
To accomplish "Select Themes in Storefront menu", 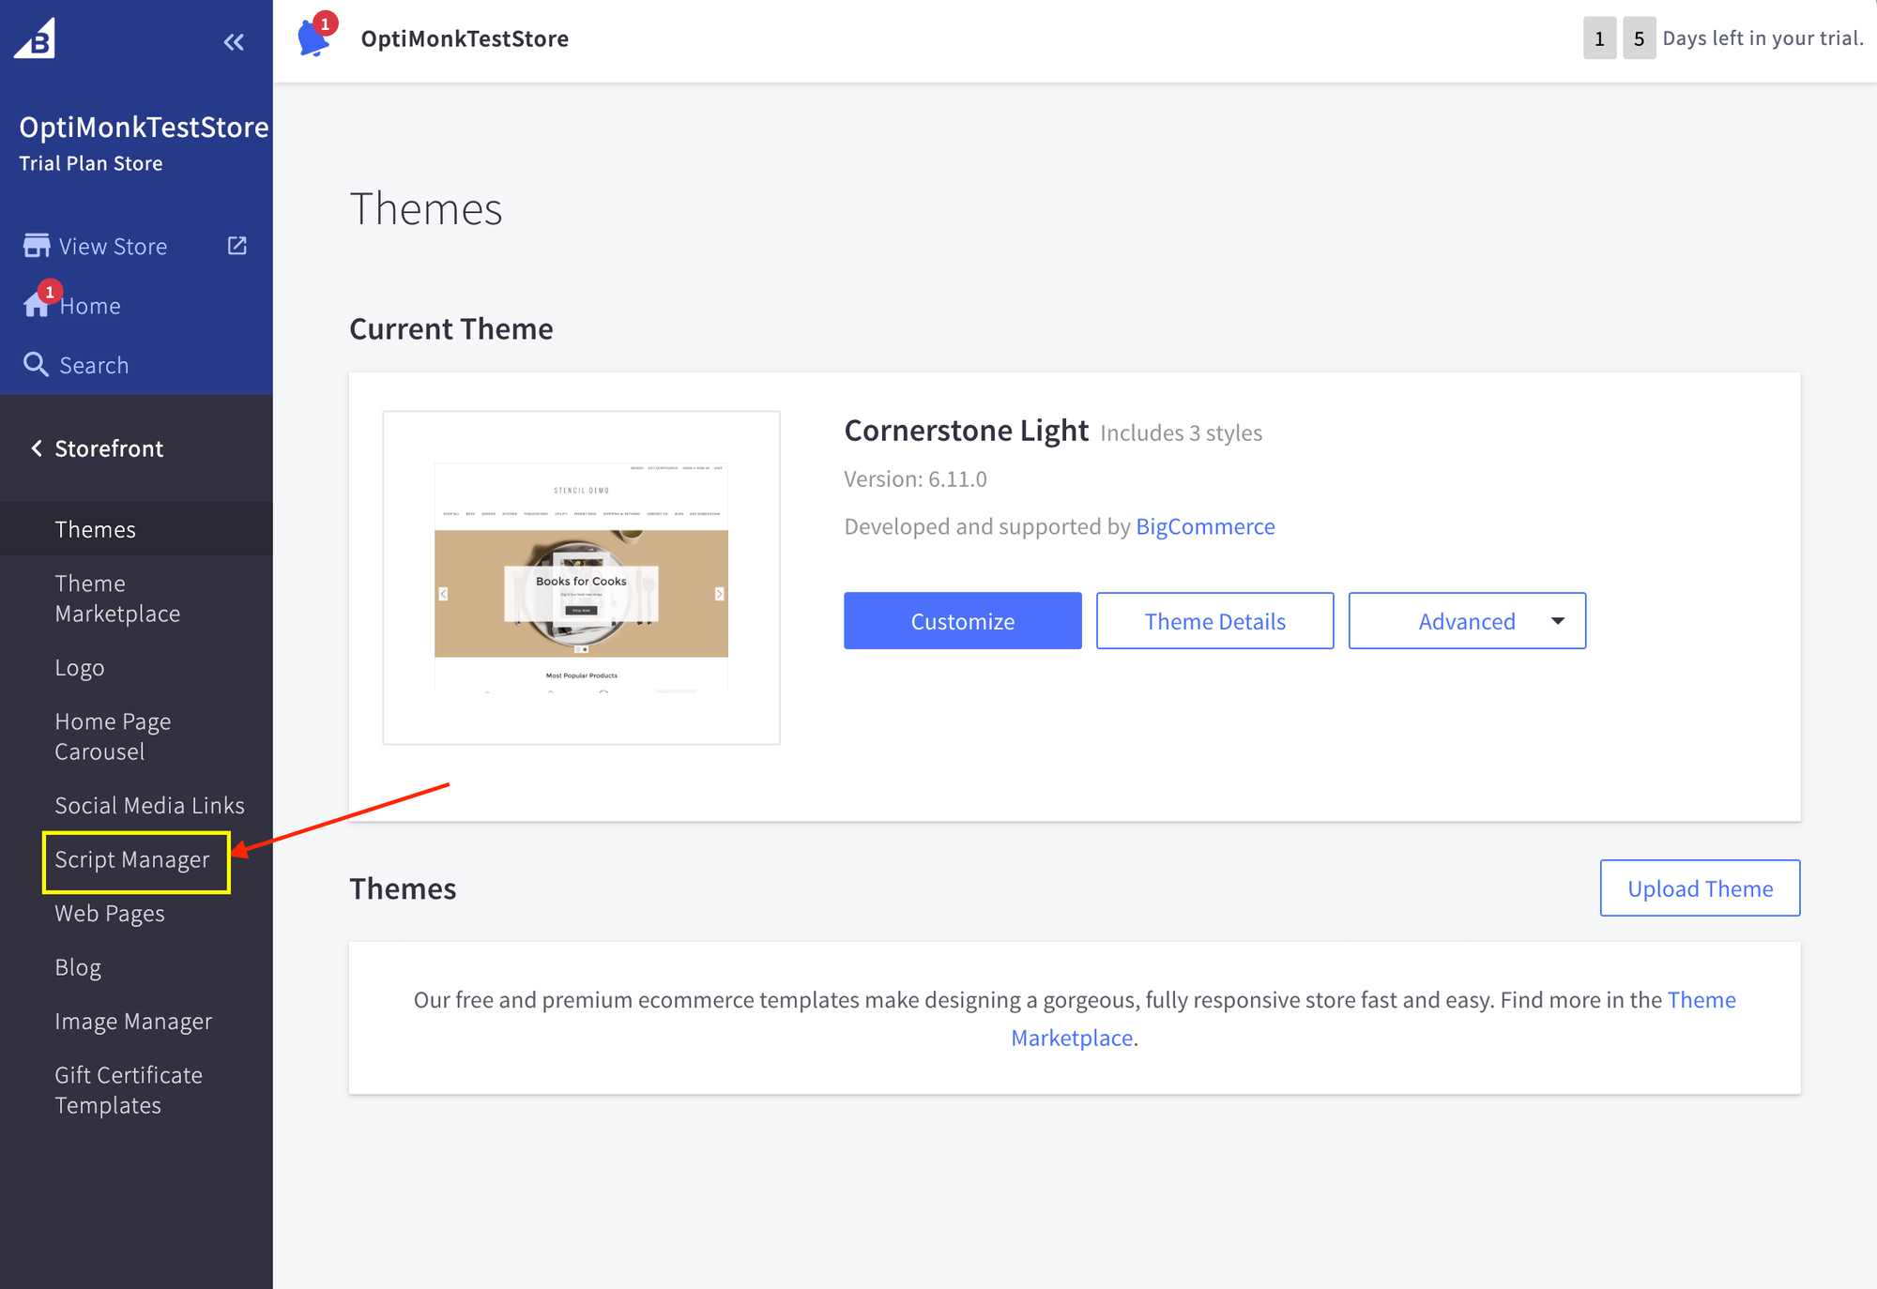I will tap(136, 529).
